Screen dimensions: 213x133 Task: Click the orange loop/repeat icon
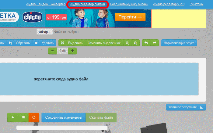pos(34,117)
